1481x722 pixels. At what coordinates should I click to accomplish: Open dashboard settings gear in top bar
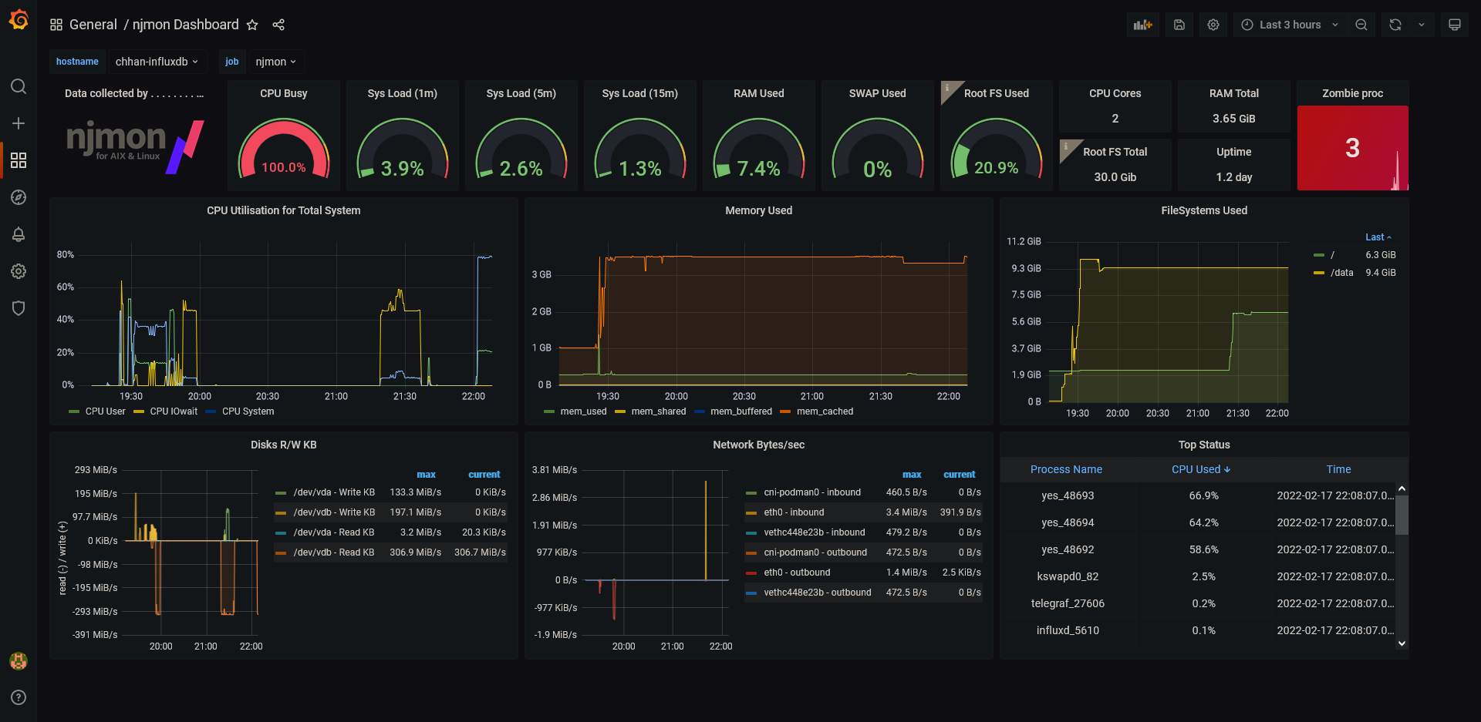tap(1213, 25)
